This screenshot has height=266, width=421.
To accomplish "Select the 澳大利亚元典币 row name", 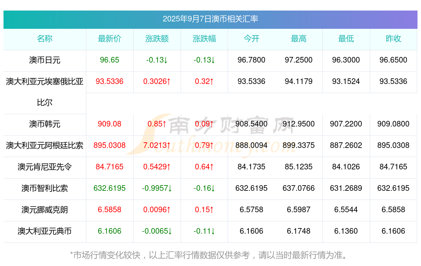I will point(45,231).
